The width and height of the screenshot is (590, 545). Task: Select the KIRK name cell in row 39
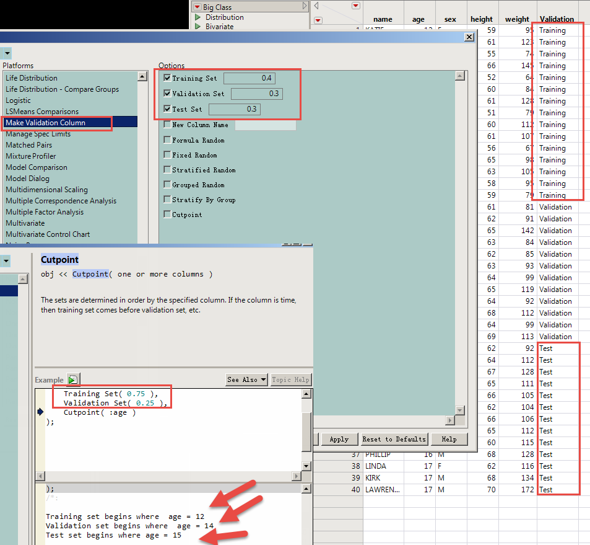coord(383,478)
